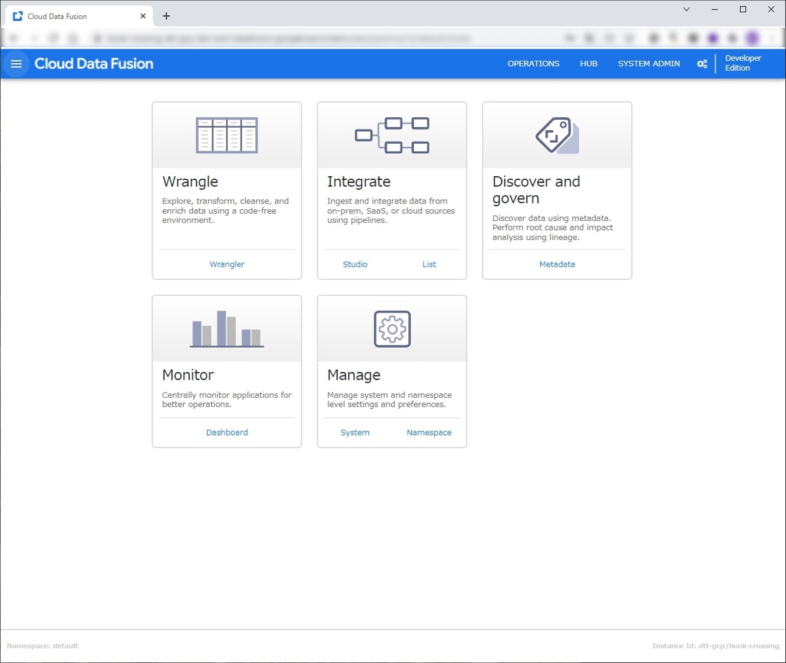This screenshot has width=786, height=663.
Task: Open the Metadata link
Action: click(x=557, y=264)
